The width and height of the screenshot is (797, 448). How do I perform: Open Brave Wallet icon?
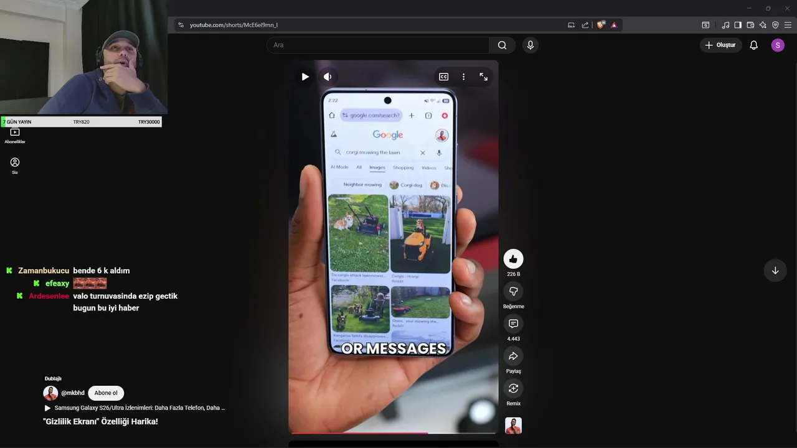click(750, 25)
